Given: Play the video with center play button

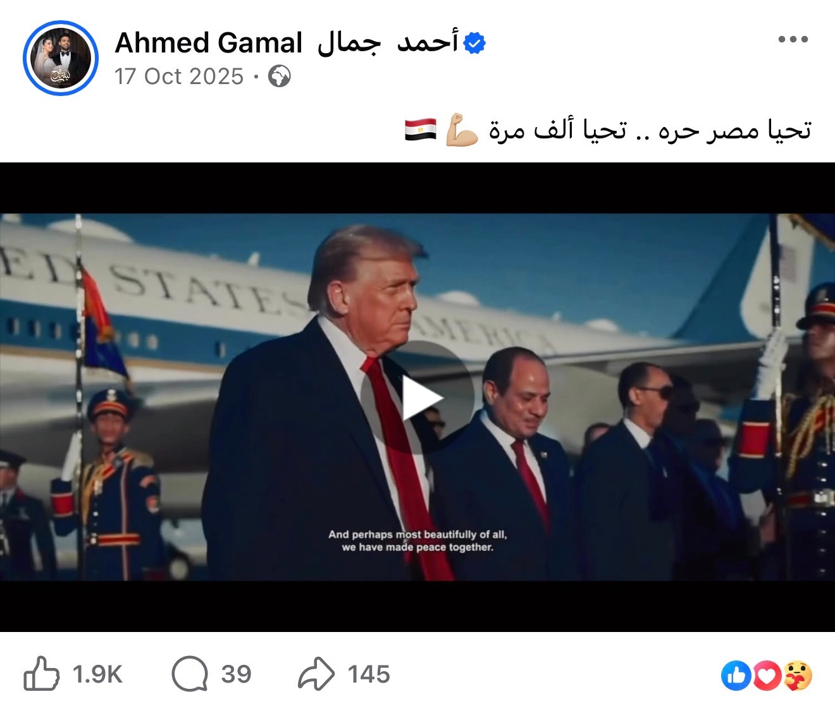Looking at the screenshot, I should [x=417, y=398].
